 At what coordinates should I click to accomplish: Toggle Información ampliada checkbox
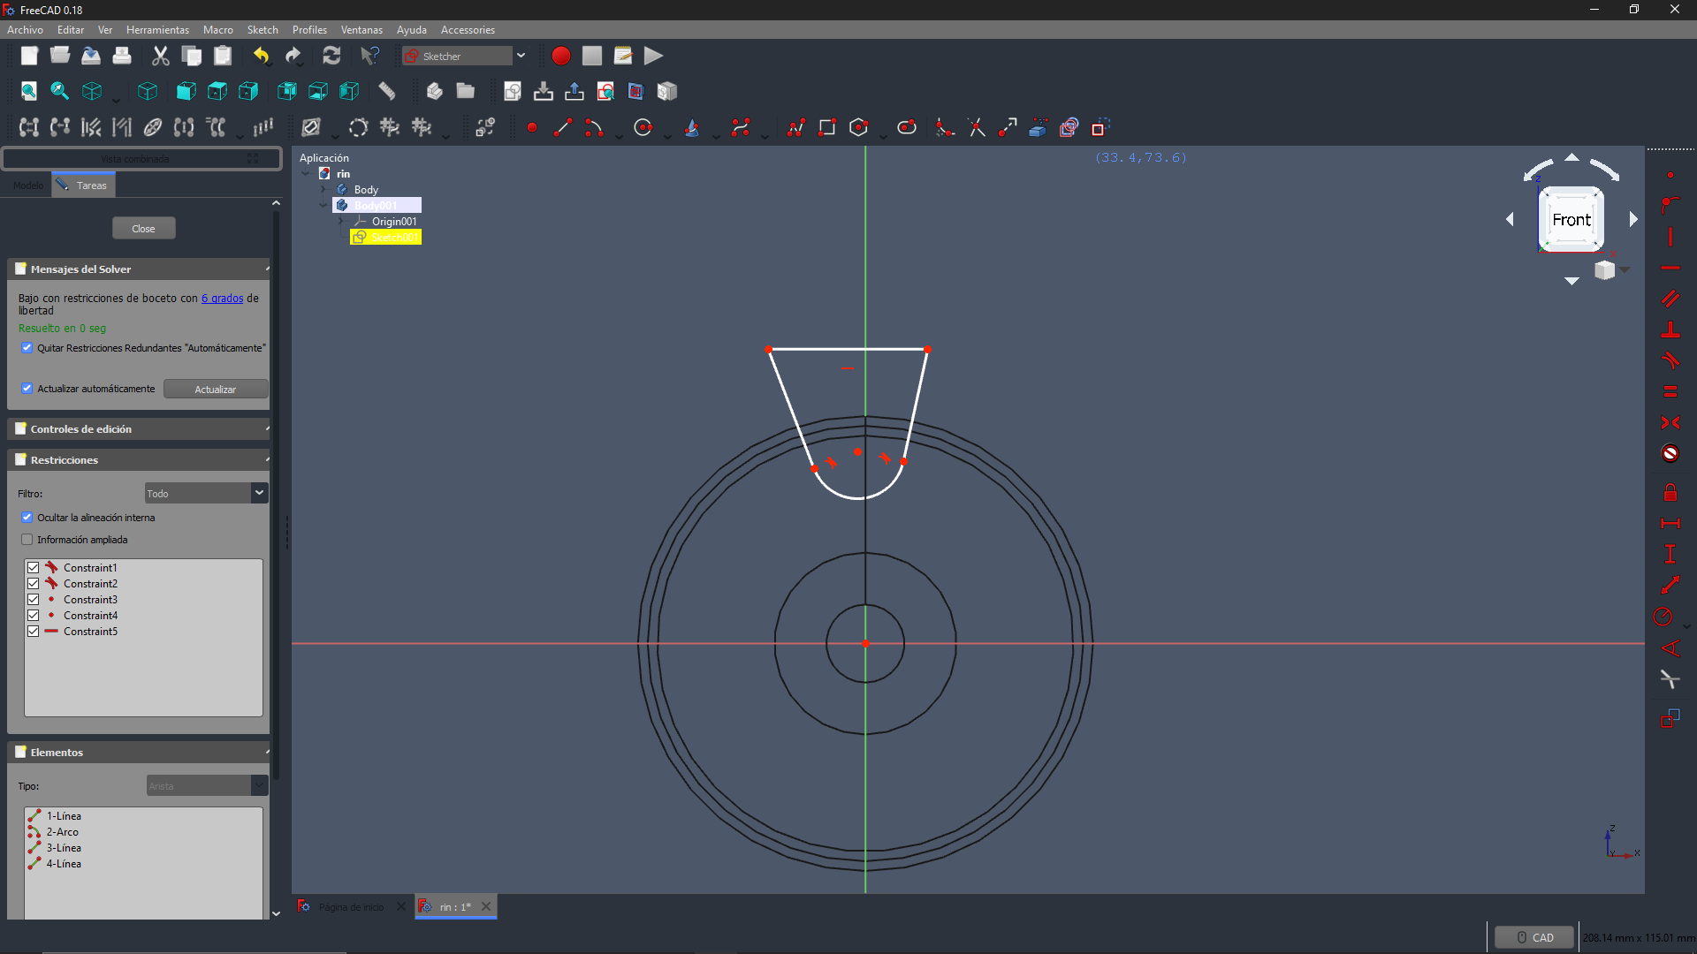[27, 540]
